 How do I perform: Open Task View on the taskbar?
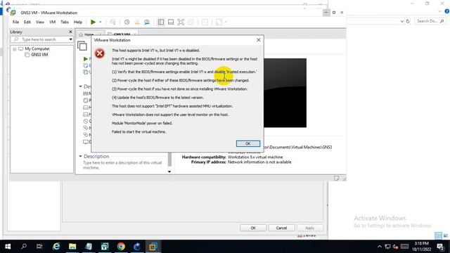coord(39,247)
